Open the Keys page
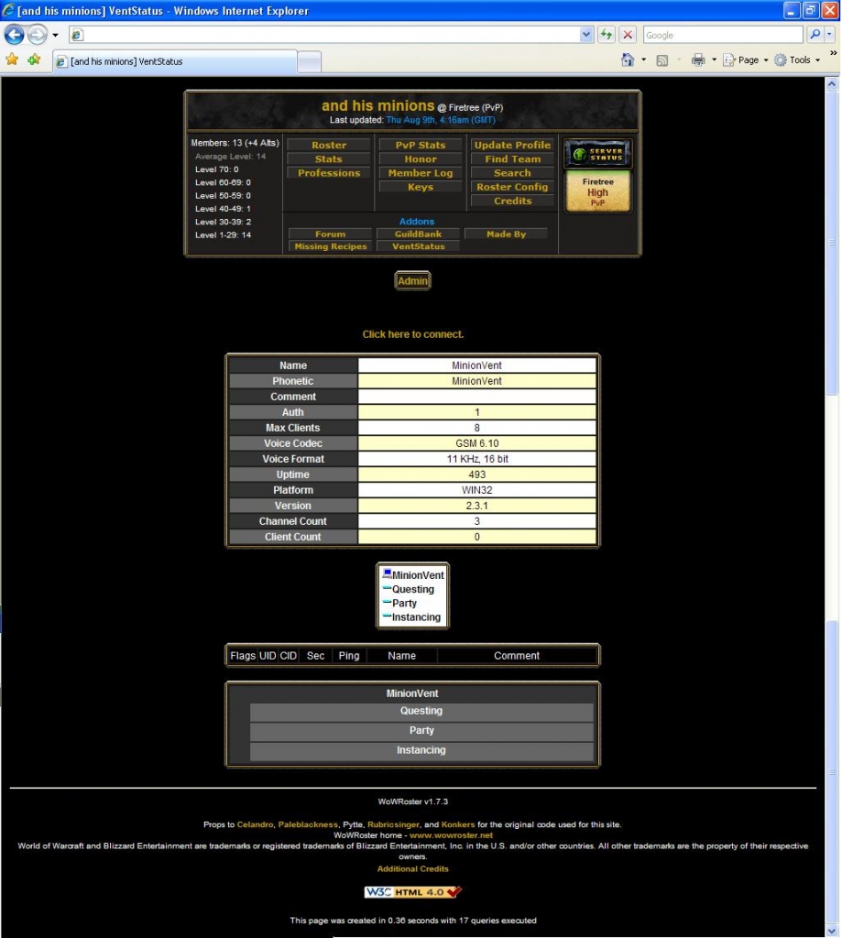The image size is (842, 938). coord(421,187)
